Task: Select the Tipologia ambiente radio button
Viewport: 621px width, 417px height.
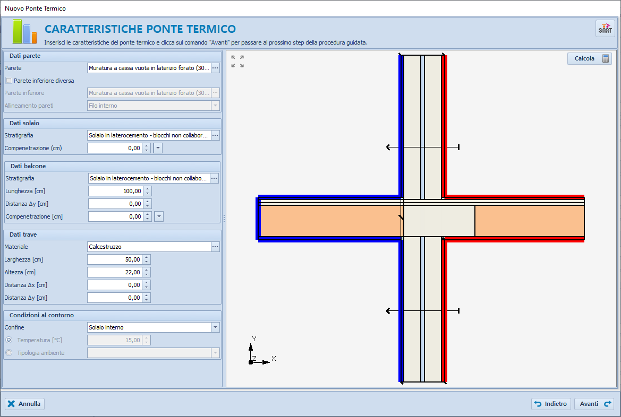Action: click(x=8, y=353)
